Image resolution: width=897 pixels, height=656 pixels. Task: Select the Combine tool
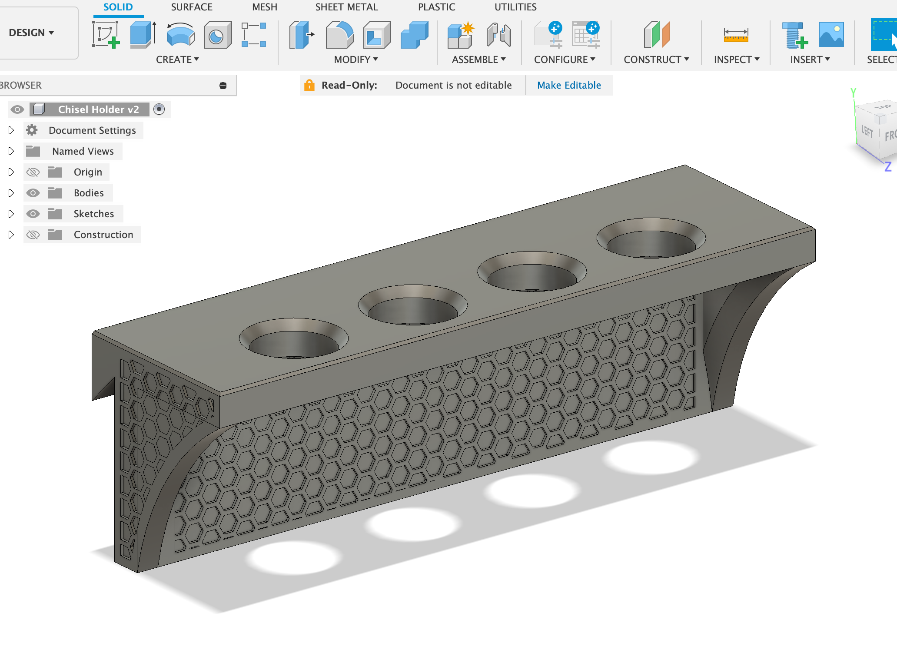414,34
